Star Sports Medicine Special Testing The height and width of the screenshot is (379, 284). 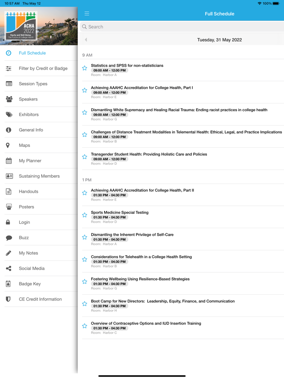[85, 215]
